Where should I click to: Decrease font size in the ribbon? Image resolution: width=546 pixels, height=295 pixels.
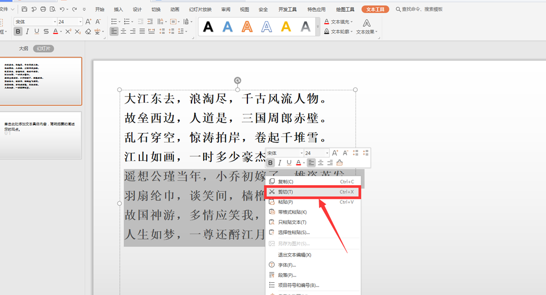point(98,22)
